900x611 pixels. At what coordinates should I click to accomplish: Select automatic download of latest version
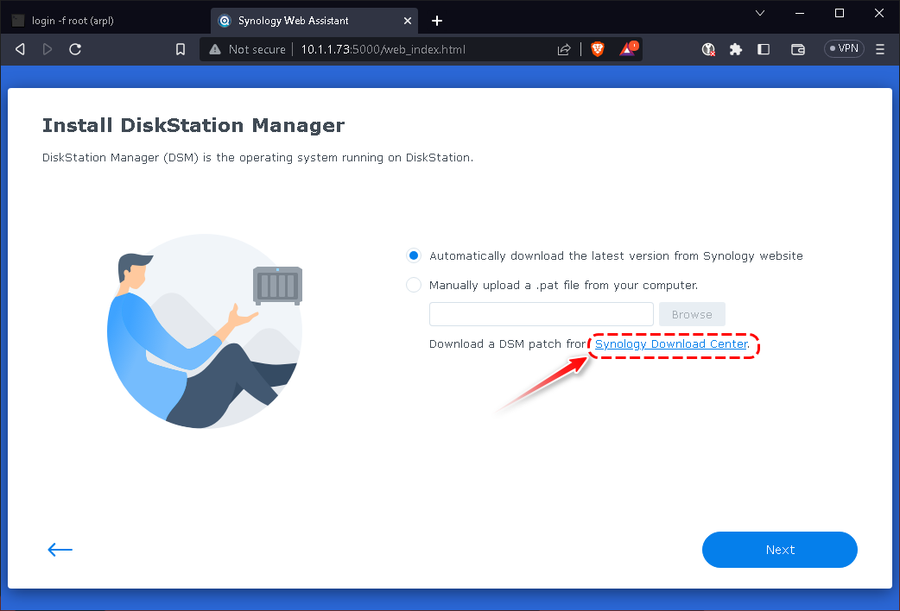pyautogui.click(x=414, y=255)
